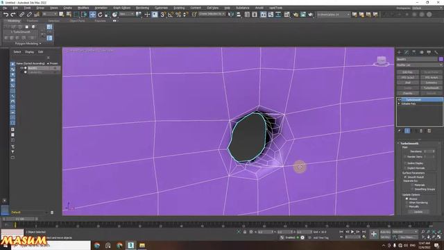Switch to the Object Paint ribbon tab
This screenshot has width=444, height=250.
tap(77, 21)
